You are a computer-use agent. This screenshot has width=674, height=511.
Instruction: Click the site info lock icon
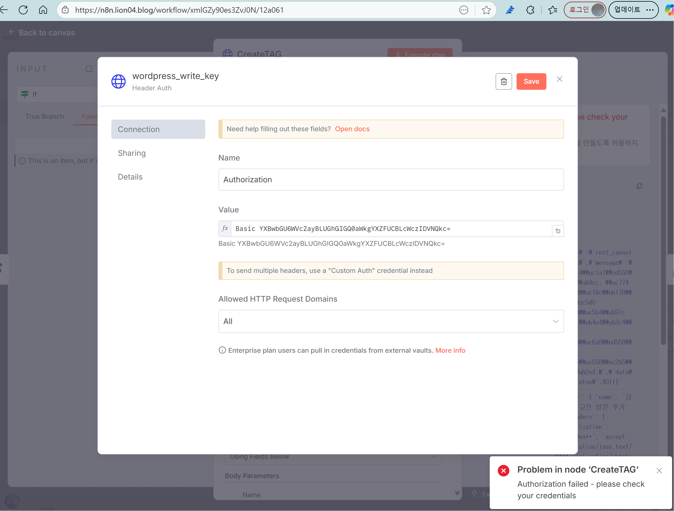tap(65, 10)
